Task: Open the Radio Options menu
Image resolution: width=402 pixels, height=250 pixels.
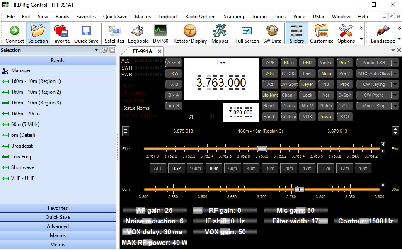Action: 201,17
